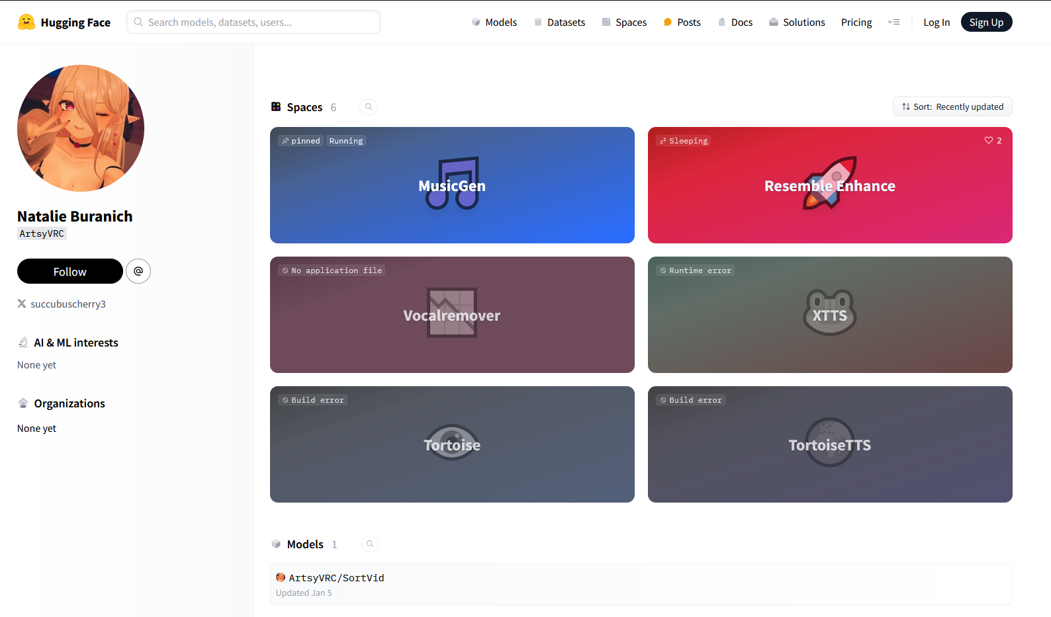Open the TortoiseTTS space card
The width and height of the screenshot is (1051, 617).
click(830, 444)
